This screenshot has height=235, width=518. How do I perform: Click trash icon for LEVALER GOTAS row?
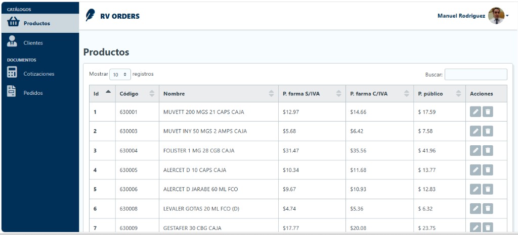pyautogui.click(x=488, y=209)
